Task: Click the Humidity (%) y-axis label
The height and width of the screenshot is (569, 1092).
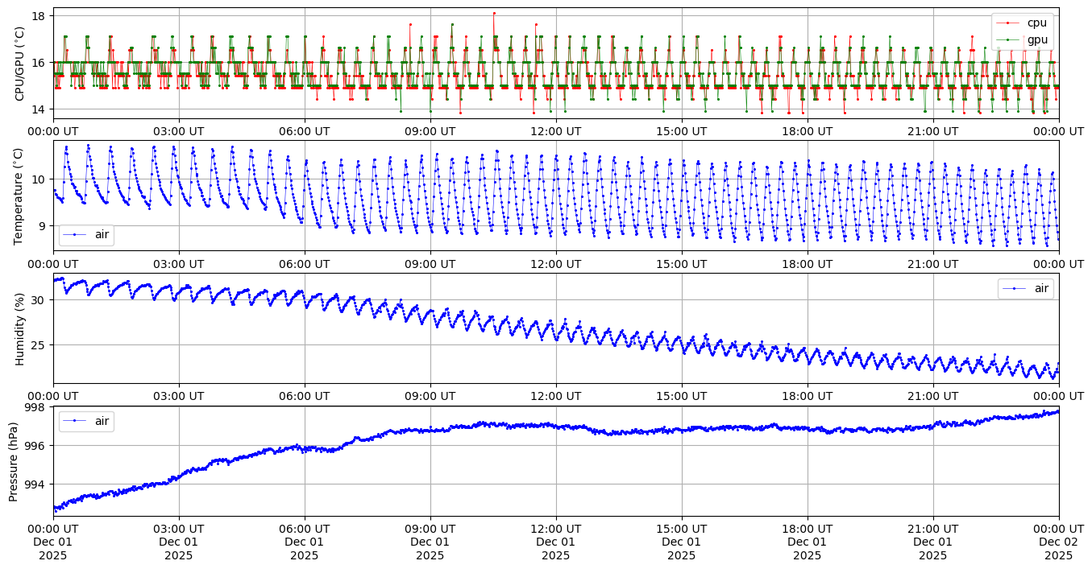Action: coord(20,328)
